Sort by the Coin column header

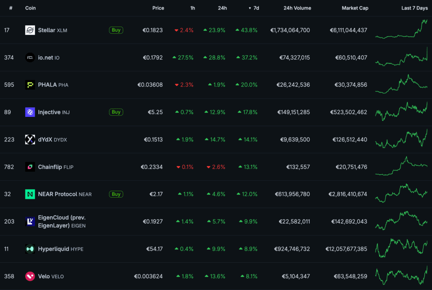(x=30, y=8)
